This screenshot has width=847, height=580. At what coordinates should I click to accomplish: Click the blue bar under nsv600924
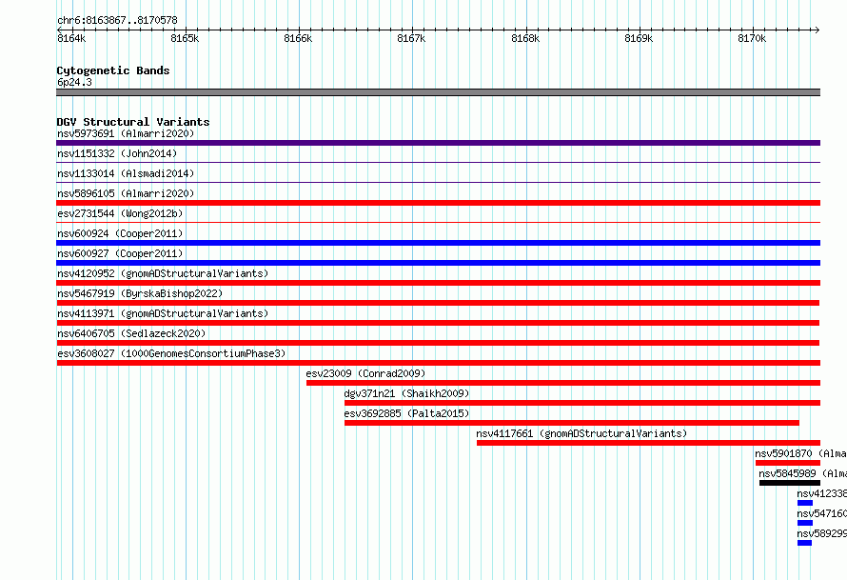[438, 243]
